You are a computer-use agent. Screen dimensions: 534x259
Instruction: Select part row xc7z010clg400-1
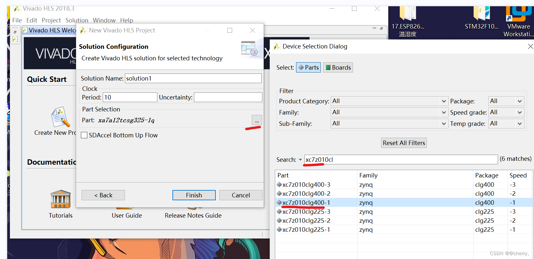click(x=404, y=203)
